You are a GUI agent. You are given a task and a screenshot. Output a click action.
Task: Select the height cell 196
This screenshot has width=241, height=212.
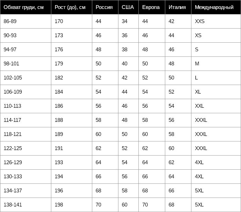coord(59,191)
